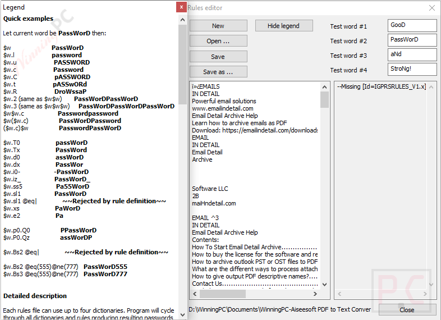Image resolution: width=441 pixels, height=320 pixels.
Task: Click the Legend scrollbar up arrow
Action: [x=182, y=20]
